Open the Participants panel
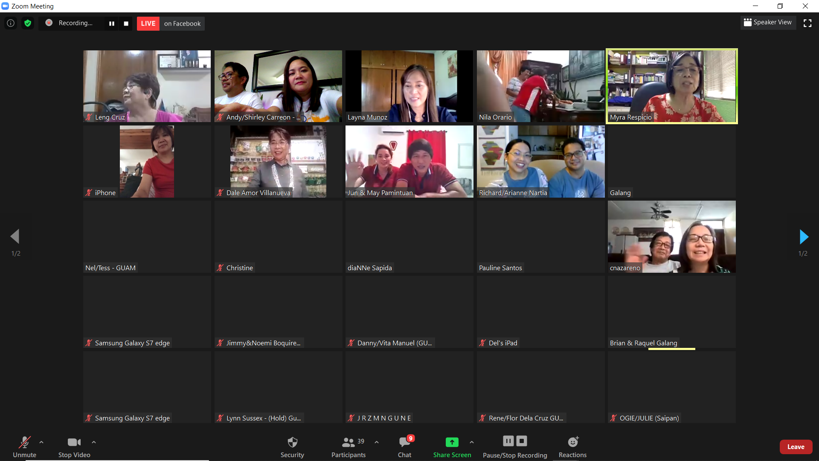 click(x=349, y=446)
